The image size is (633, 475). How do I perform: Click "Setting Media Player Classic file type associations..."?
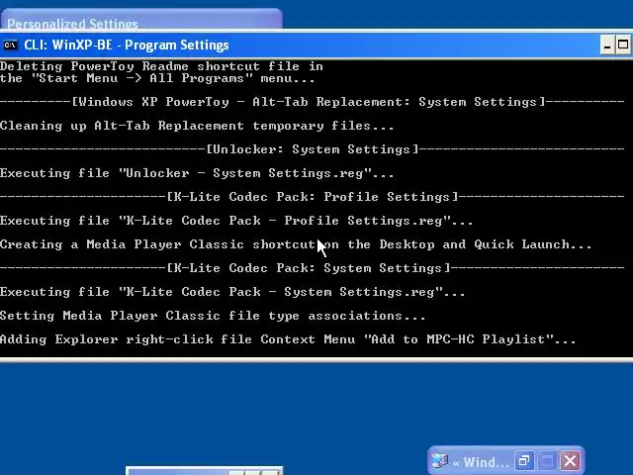pyautogui.click(x=213, y=316)
